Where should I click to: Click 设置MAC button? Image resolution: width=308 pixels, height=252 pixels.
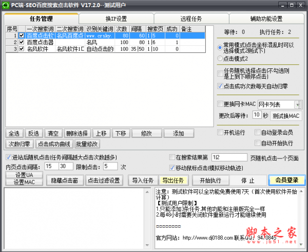pos(24,182)
